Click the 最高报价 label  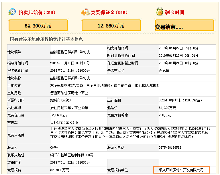pos(14,170)
